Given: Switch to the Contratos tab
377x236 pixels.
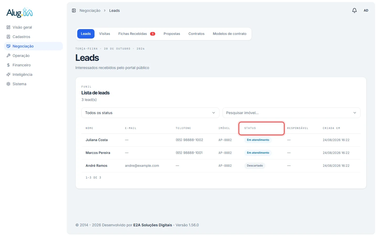Looking at the screenshot, I should click(x=196, y=34).
